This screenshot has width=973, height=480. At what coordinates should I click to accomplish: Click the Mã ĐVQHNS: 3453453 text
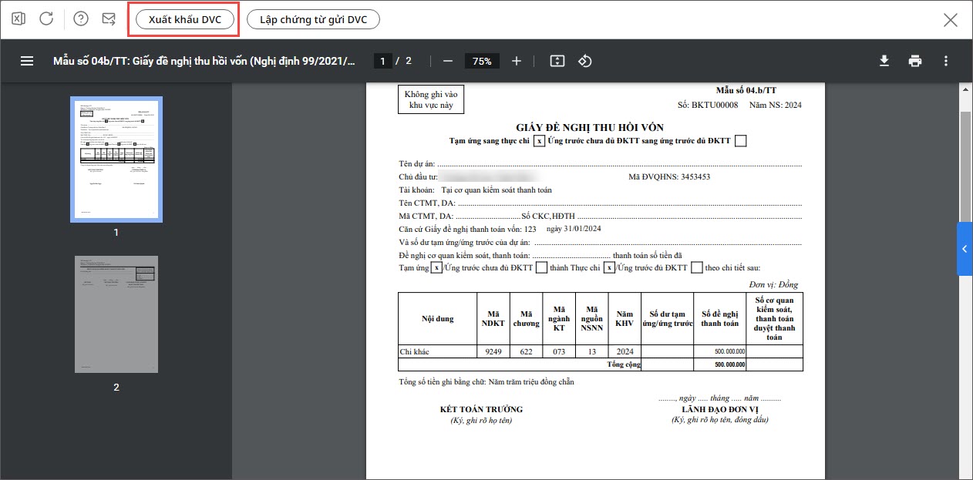pyautogui.click(x=669, y=177)
